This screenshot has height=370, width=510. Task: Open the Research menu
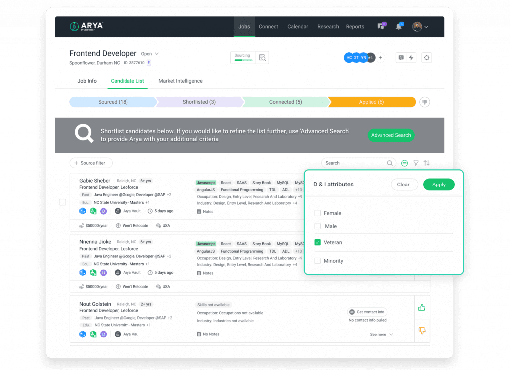click(x=328, y=27)
